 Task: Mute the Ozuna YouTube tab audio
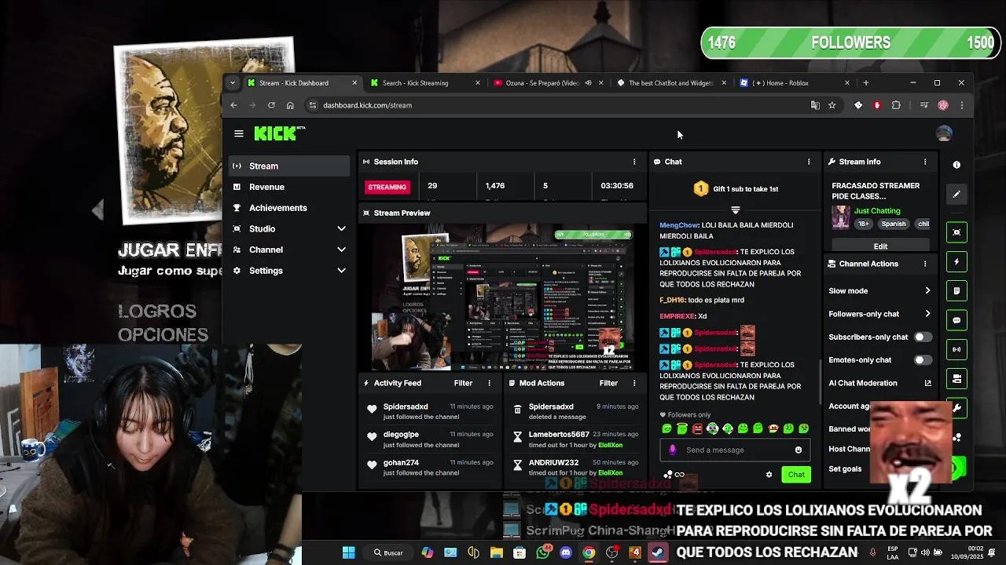pyautogui.click(x=588, y=83)
